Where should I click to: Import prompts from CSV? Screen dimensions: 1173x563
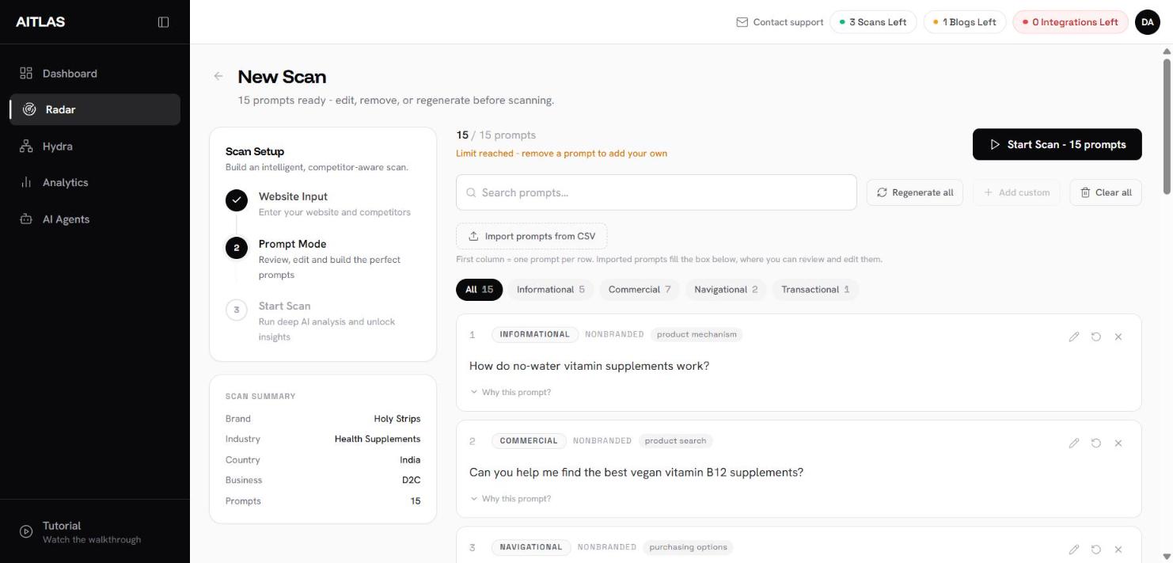(x=531, y=236)
